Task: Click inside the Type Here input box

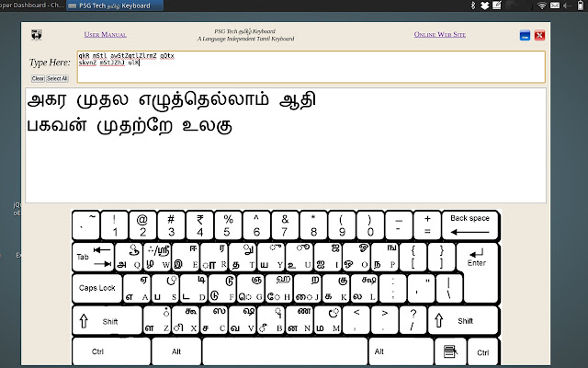Action: (311, 67)
